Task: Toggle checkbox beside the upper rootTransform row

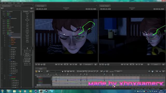Action: click(2, 18)
